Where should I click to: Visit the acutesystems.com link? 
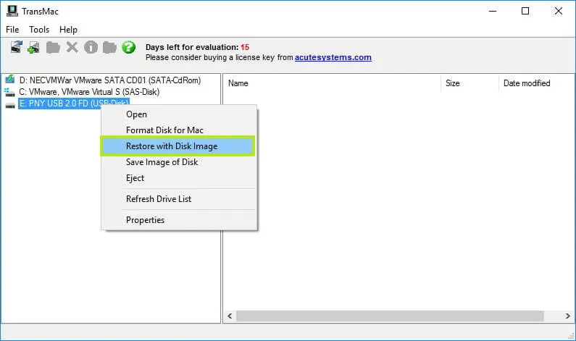pyautogui.click(x=333, y=58)
